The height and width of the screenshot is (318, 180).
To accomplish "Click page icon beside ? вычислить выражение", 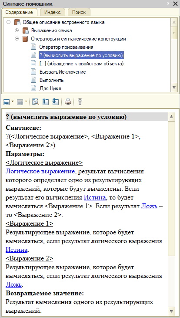I will click(x=33, y=55).
